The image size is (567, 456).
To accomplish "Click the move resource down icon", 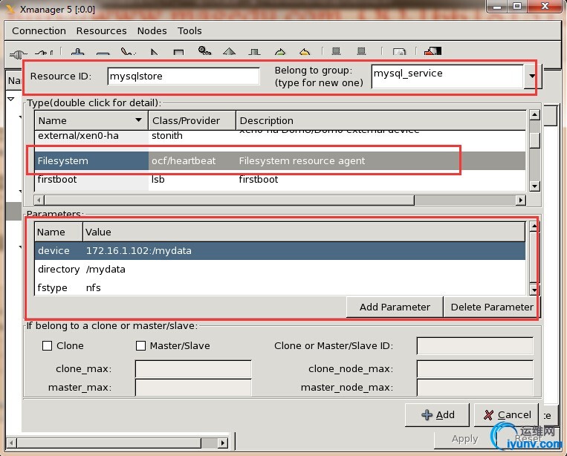I will [x=255, y=52].
